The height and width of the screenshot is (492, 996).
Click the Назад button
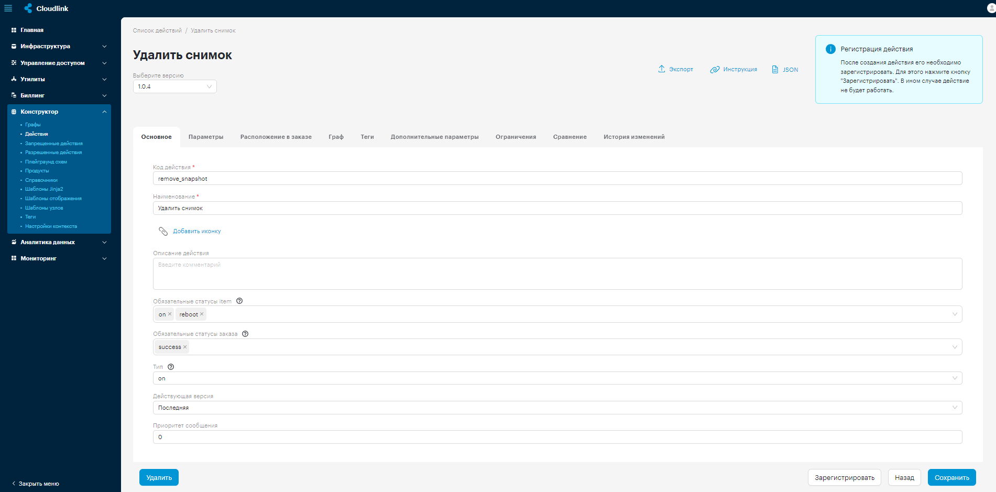[x=904, y=477]
